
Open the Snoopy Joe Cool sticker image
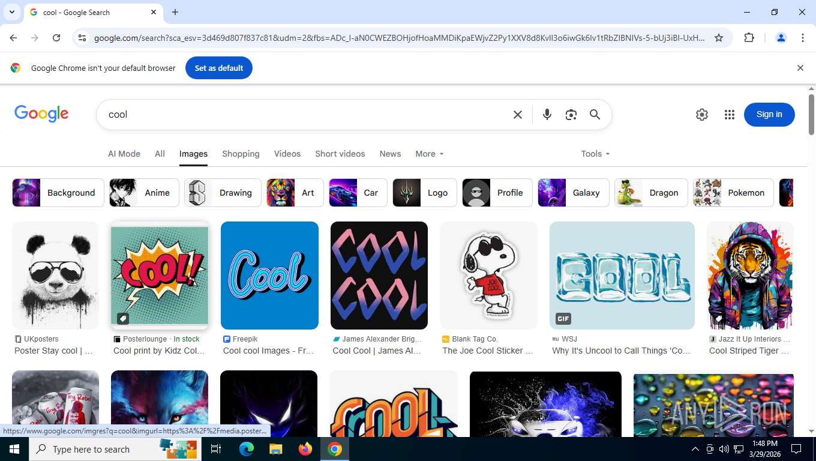pyautogui.click(x=488, y=276)
